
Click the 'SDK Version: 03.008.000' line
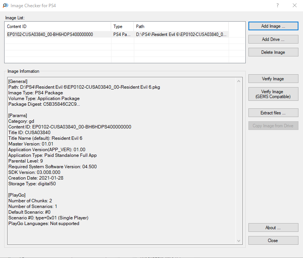click(34, 172)
